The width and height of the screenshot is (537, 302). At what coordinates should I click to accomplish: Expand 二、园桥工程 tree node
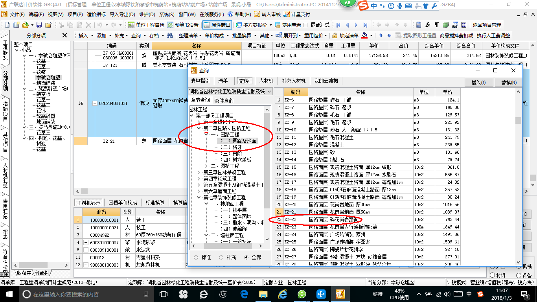point(206,166)
